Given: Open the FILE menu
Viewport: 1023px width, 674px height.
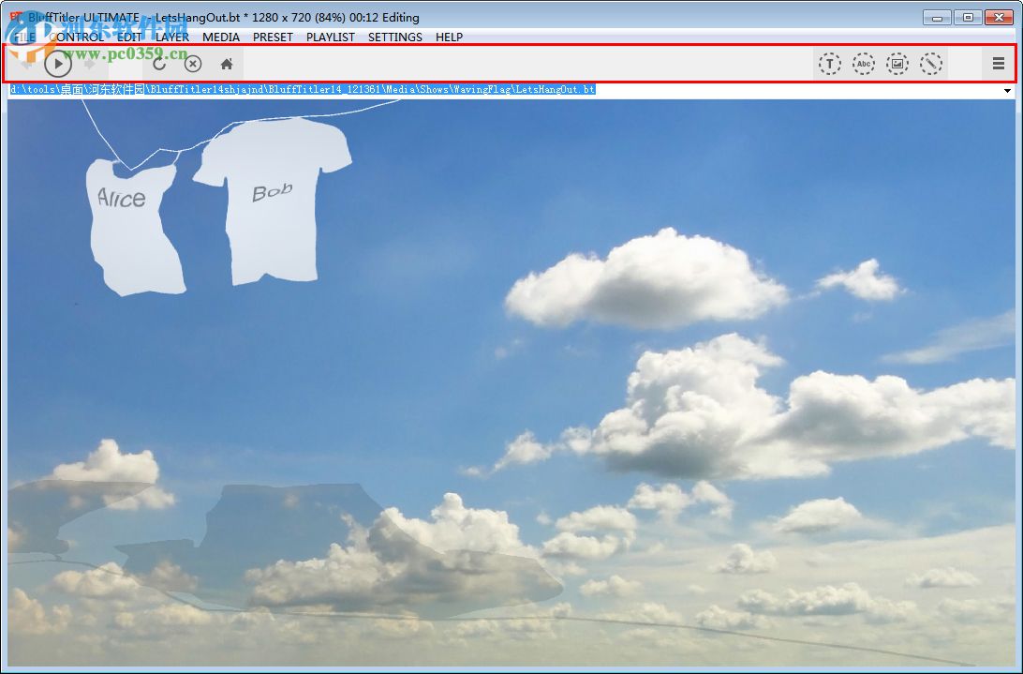Looking at the screenshot, I should (24, 37).
